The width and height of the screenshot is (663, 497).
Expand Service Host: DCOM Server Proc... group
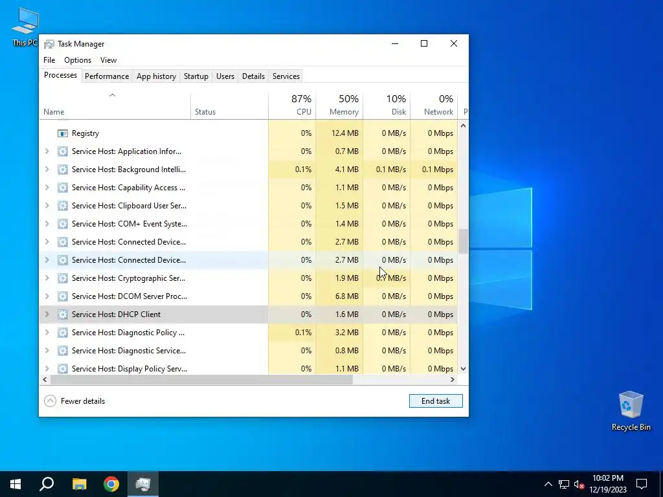tap(47, 296)
